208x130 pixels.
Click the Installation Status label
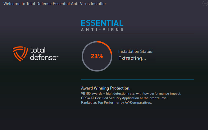[136, 51]
